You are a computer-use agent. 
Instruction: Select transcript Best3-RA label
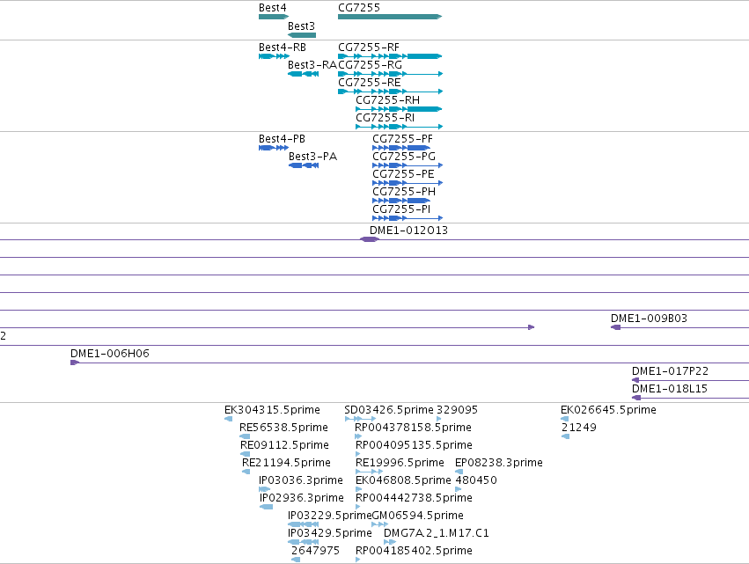pyautogui.click(x=312, y=65)
